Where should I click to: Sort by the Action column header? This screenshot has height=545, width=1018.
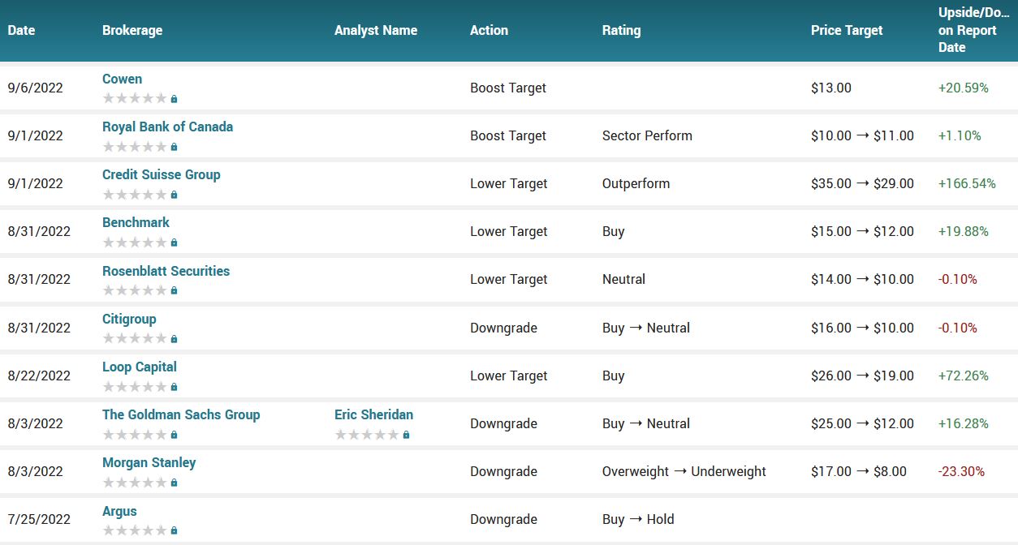pos(489,30)
